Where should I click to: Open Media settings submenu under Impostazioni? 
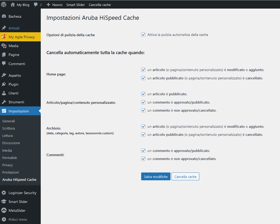pos(7,150)
